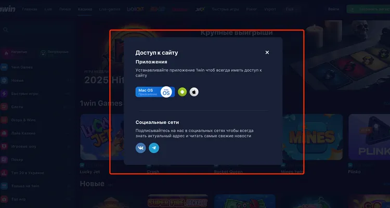
Task: Open Слоты sidebar category icon
Action: [x=4, y=107]
